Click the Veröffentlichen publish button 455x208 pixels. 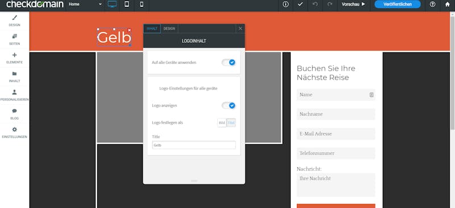pos(398,5)
